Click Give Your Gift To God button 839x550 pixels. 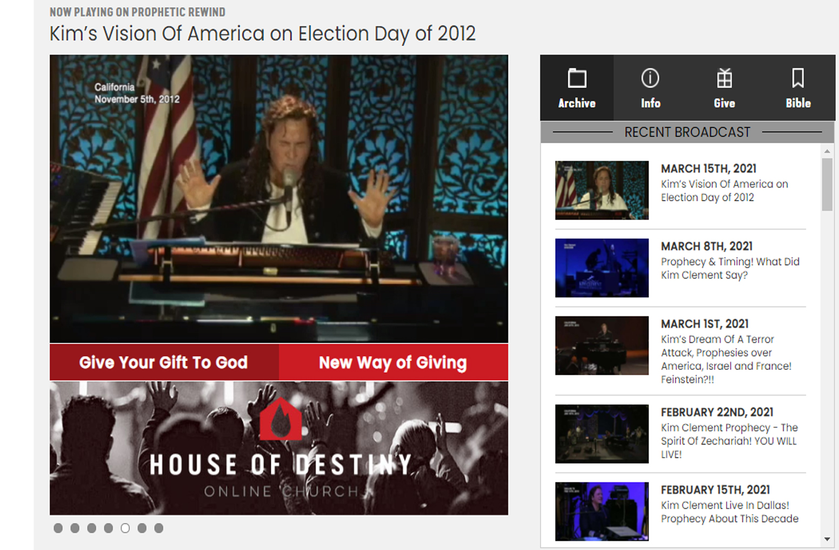pos(164,362)
